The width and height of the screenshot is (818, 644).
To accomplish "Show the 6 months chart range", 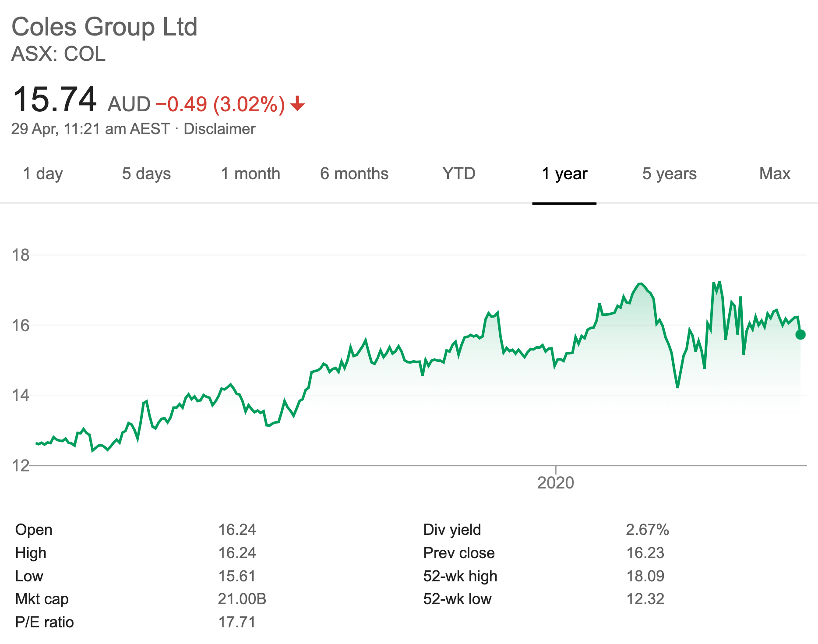I will [354, 173].
